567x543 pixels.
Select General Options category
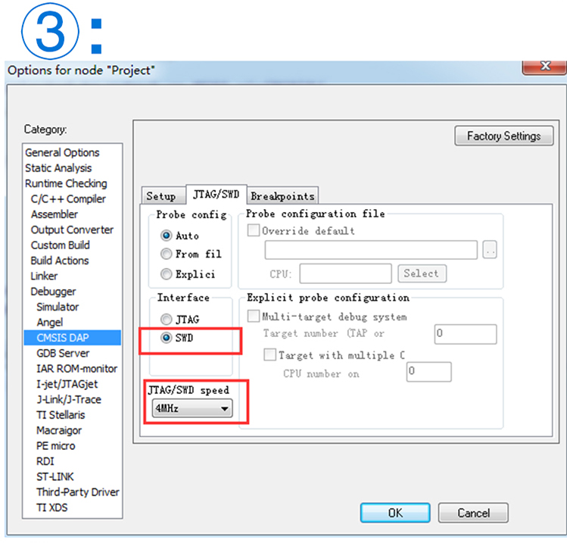62,152
